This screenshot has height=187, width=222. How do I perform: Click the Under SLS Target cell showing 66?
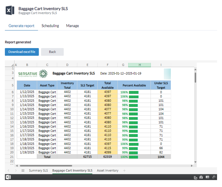[161, 148]
